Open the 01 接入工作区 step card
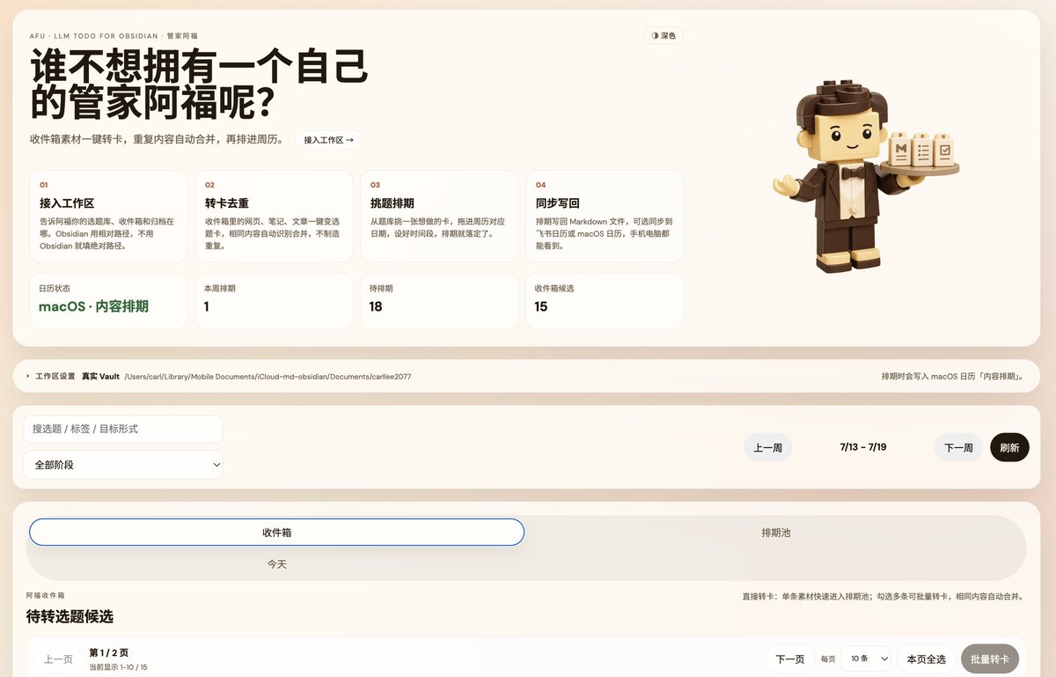This screenshot has height=677, width=1056. 109,217
